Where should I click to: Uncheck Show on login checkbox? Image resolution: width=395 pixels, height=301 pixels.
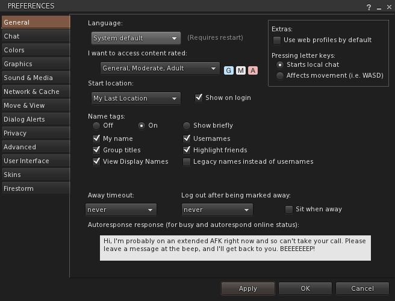199,98
